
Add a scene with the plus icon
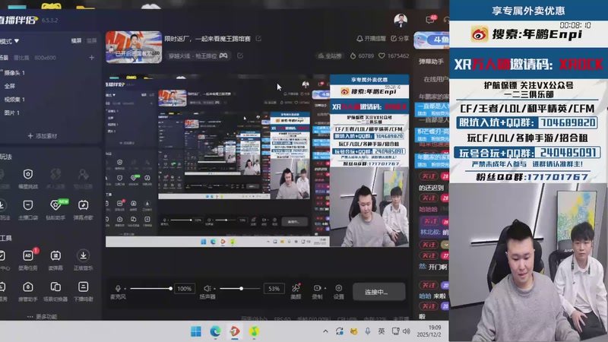[91, 58]
